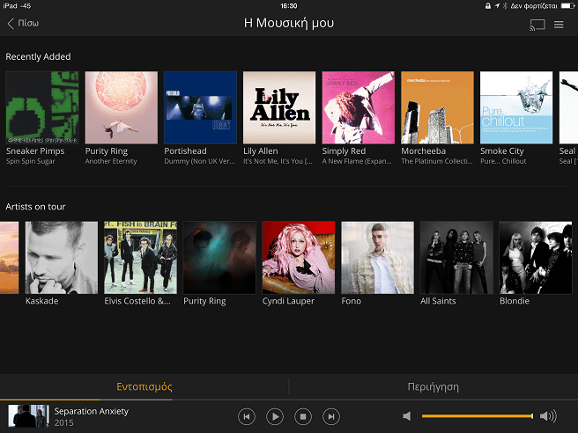Select the 'Morcheeba' artist name
578x433 pixels.
(424, 151)
